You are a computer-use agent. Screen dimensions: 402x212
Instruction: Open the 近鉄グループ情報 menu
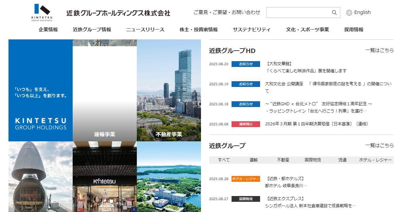click(x=92, y=30)
